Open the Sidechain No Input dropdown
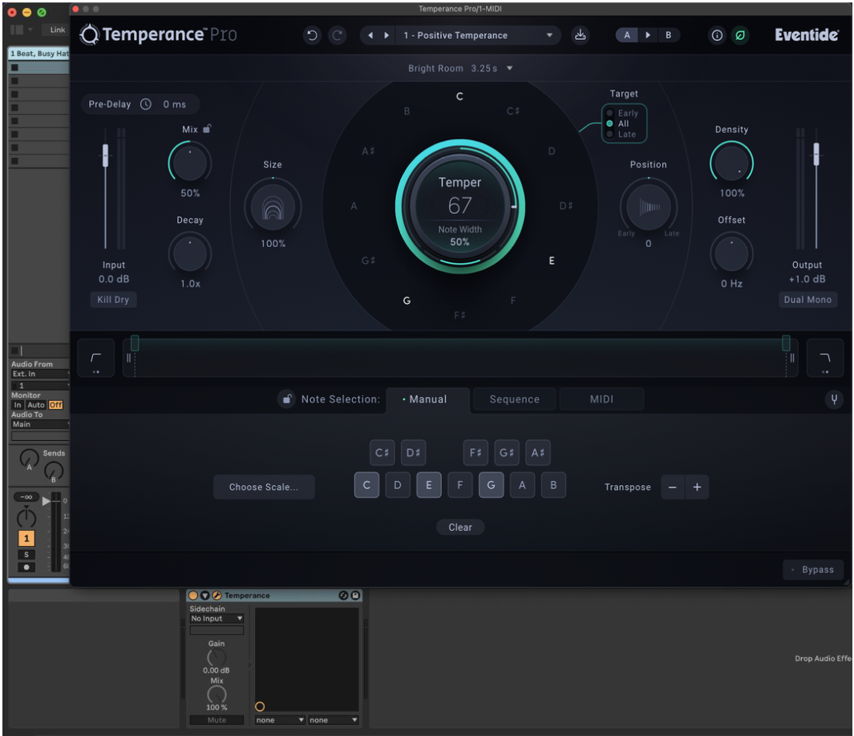The height and width of the screenshot is (736, 854). click(217, 618)
